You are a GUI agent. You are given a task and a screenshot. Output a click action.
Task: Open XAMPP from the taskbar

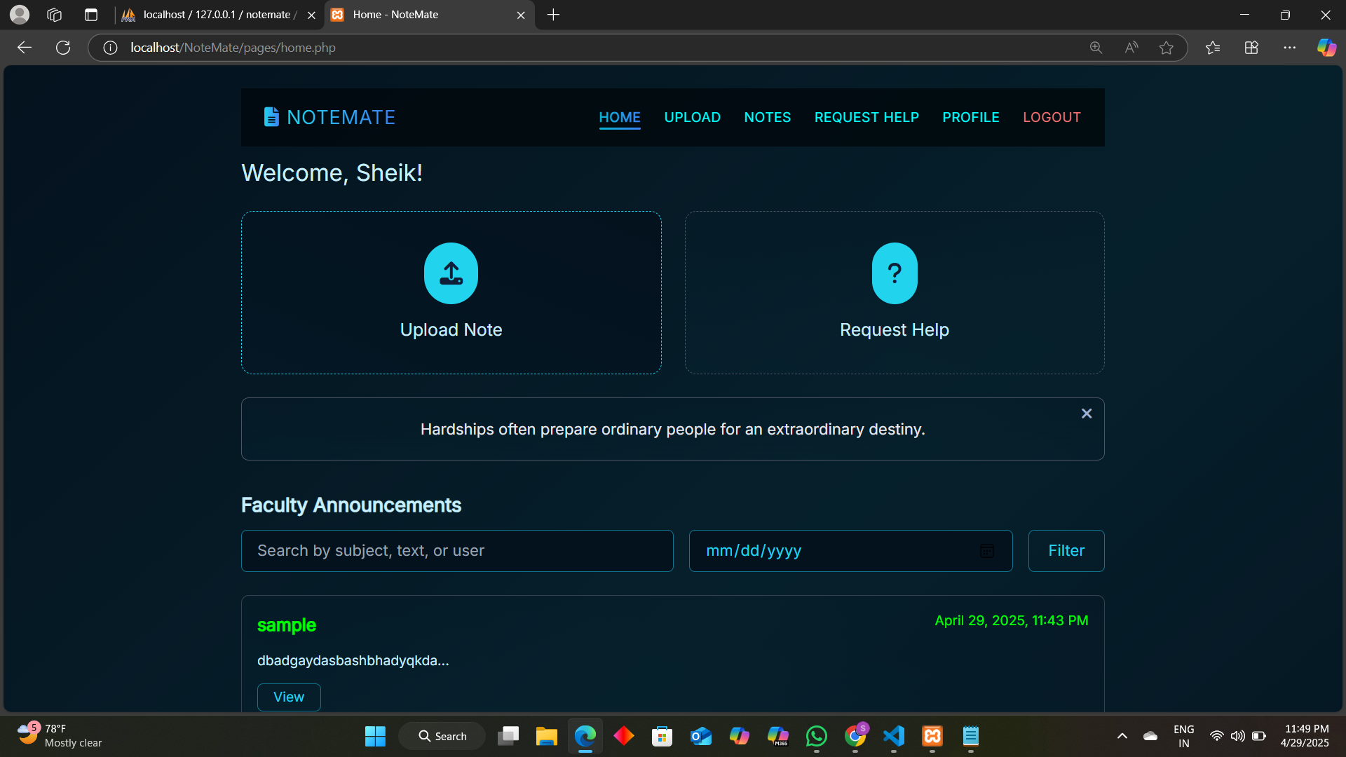932,736
